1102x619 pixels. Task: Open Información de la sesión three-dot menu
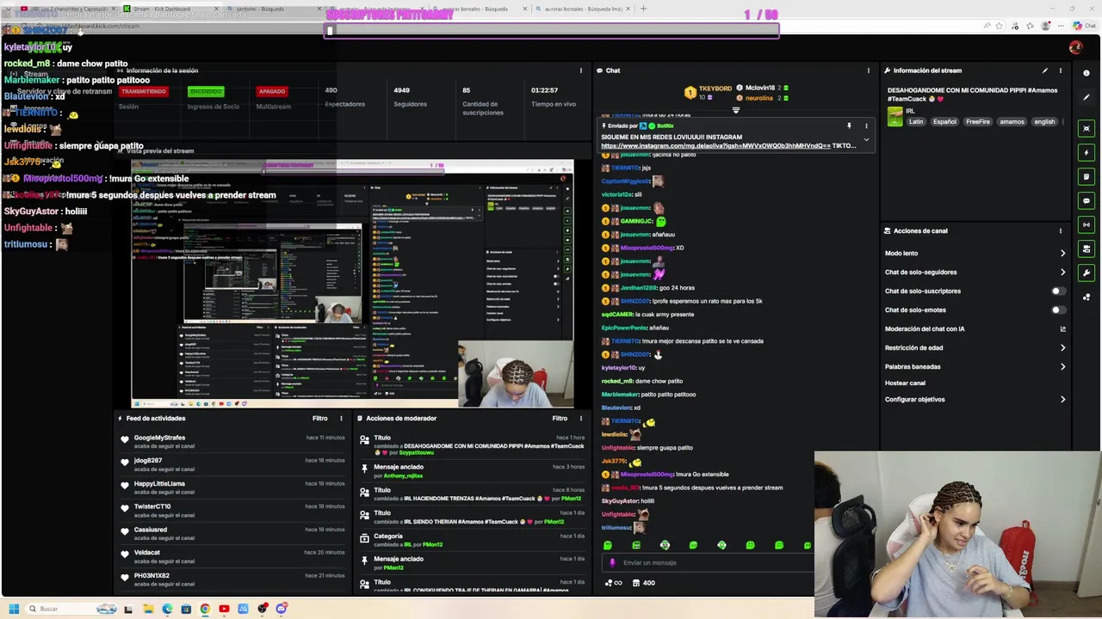tap(580, 70)
